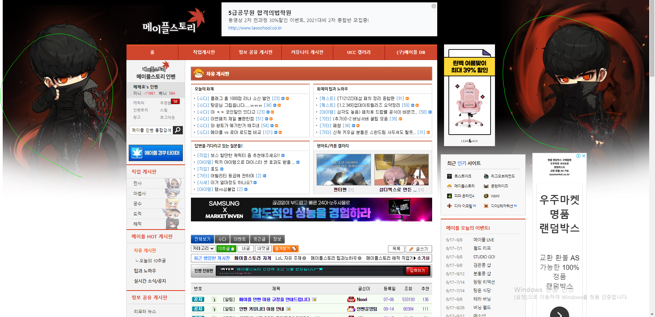Open post 플래그 홀 1000점 러너 소신 발언
This screenshot has height=317, width=655.
click(x=240, y=99)
